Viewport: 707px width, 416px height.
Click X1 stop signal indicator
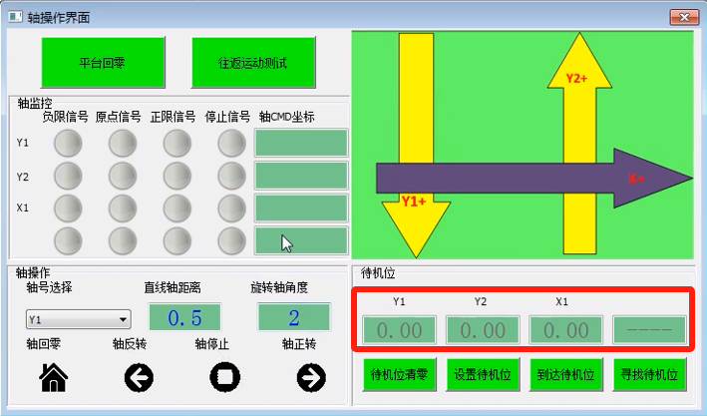pos(231,208)
